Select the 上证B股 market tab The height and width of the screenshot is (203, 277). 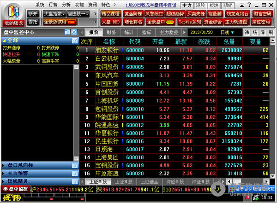(x=124, y=181)
